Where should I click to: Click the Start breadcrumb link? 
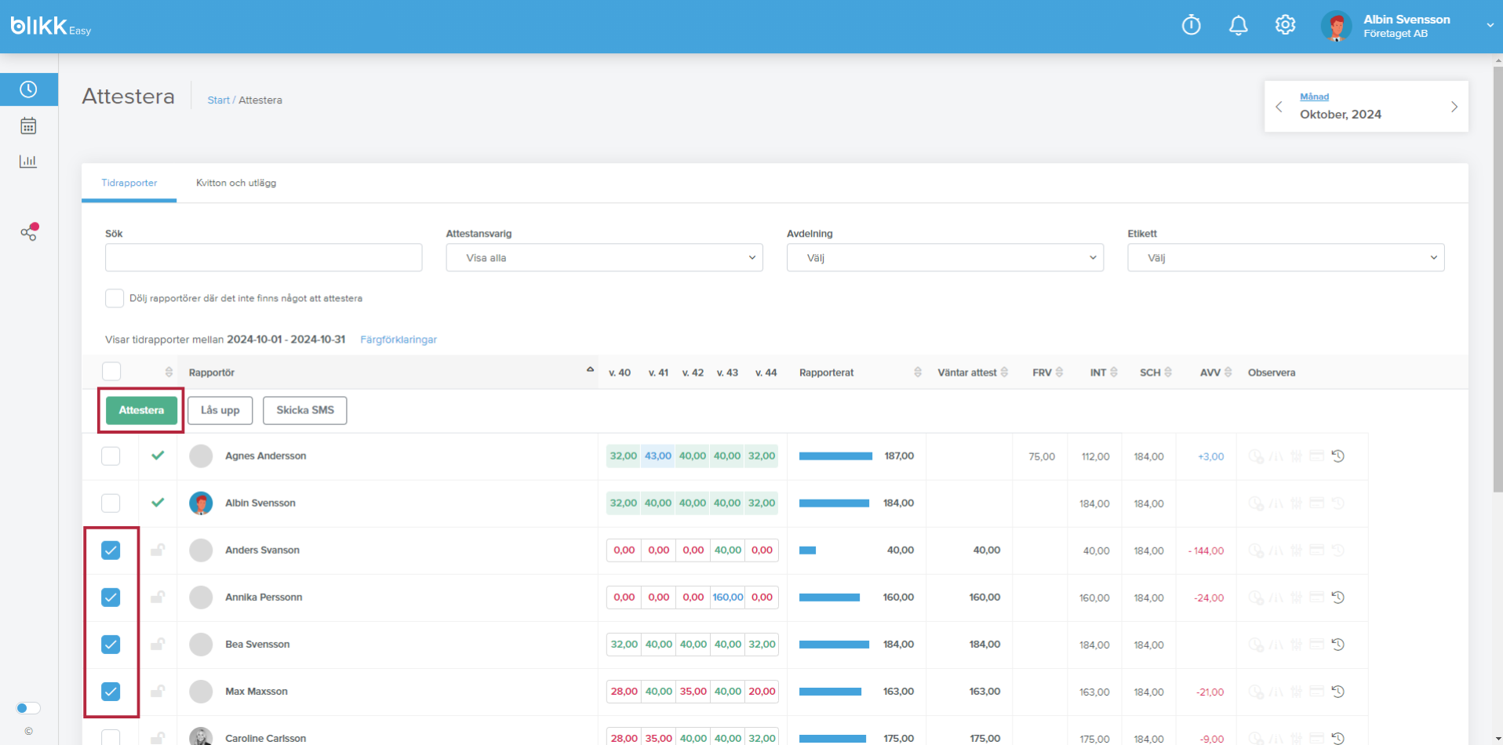click(218, 100)
